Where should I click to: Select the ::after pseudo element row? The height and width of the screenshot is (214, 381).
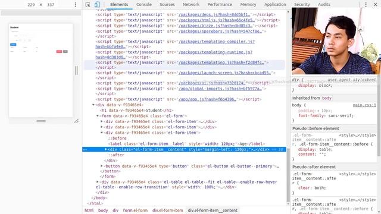pyautogui.click(x=116, y=155)
